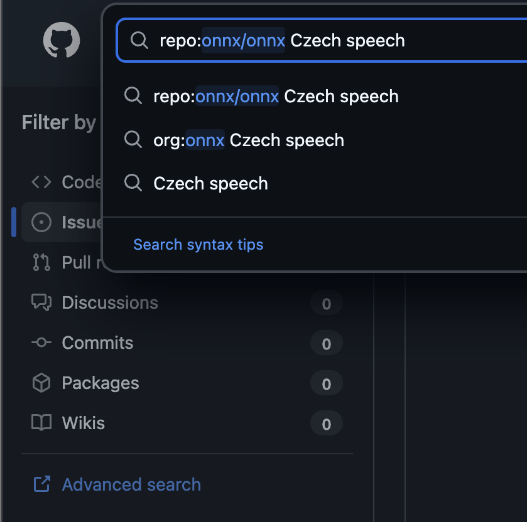Click the Pull requests filter icon
Screen dimensions: 527x522
pos(41,262)
